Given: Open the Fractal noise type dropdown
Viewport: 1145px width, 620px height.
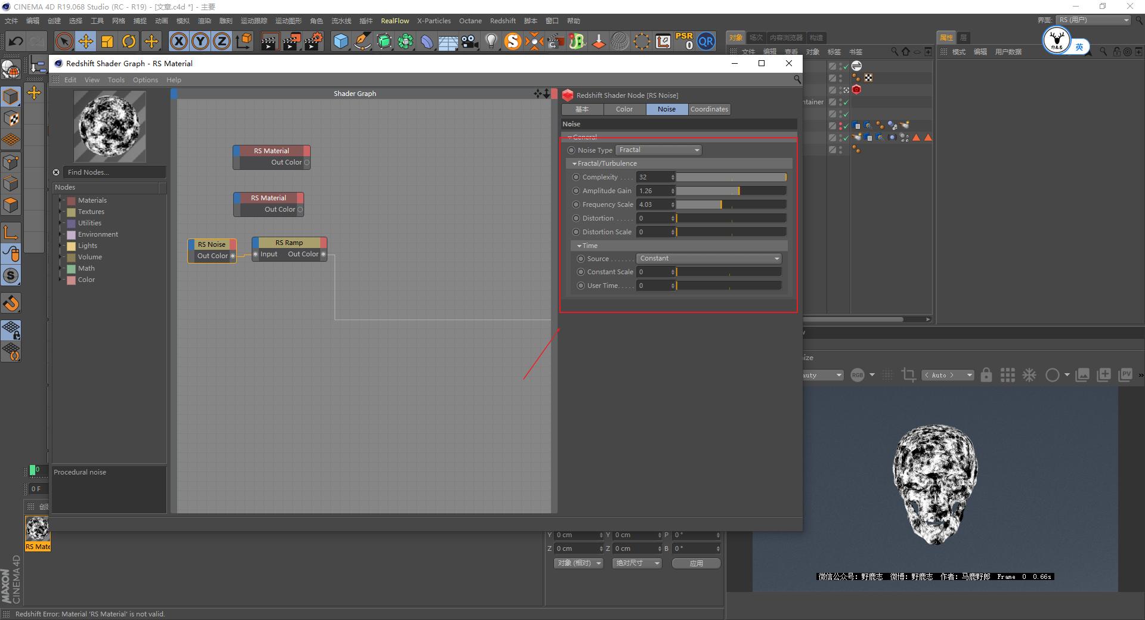Looking at the screenshot, I should click(x=658, y=150).
